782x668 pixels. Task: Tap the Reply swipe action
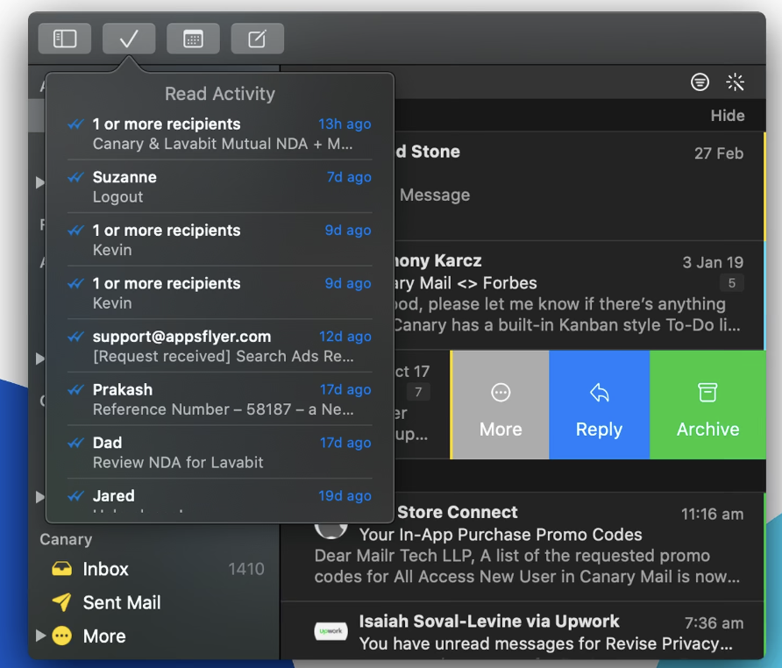tap(599, 405)
